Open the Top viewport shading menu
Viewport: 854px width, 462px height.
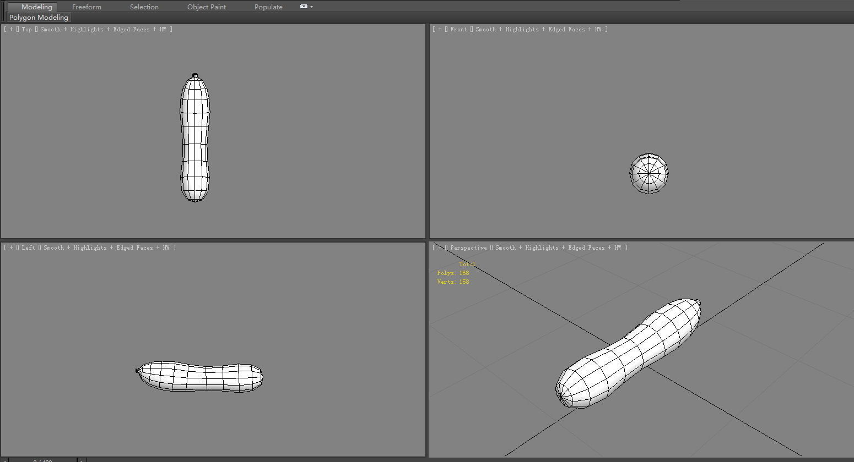[x=103, y=29]
